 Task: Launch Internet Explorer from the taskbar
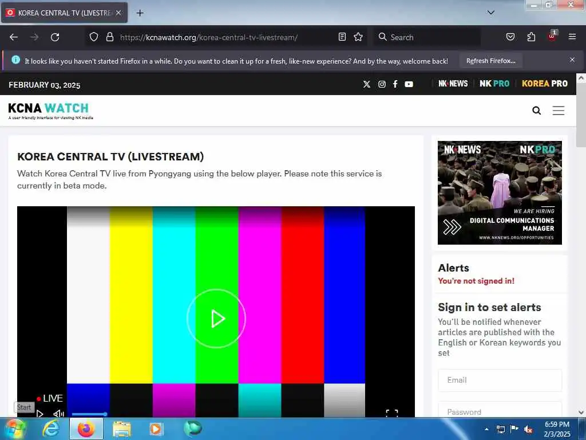point(51,429)
